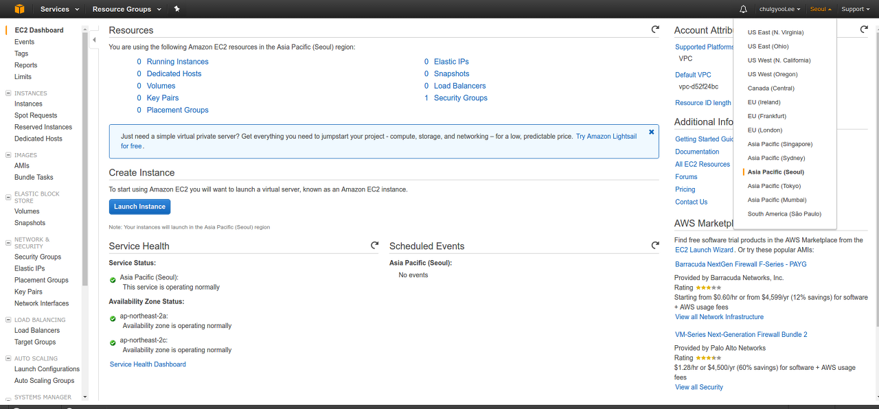Open Barracuda NextGen Firewall F-Series listing
Screen dimensions: 879x409
tap(741, 264)
